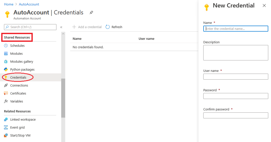Click Add a credential button
Viewport: 271px width, 142px height.
[x=87, y=27]
